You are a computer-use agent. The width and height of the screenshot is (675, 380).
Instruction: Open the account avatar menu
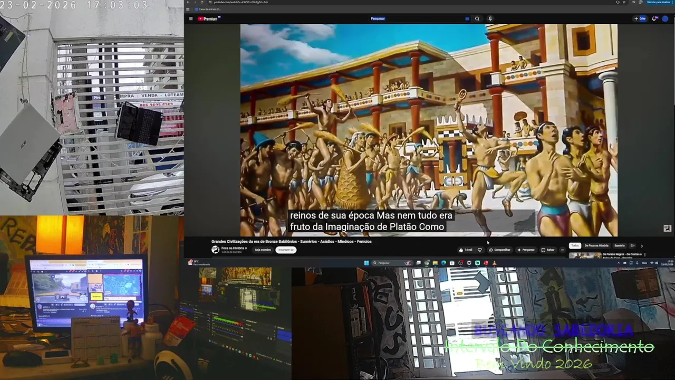665,18
